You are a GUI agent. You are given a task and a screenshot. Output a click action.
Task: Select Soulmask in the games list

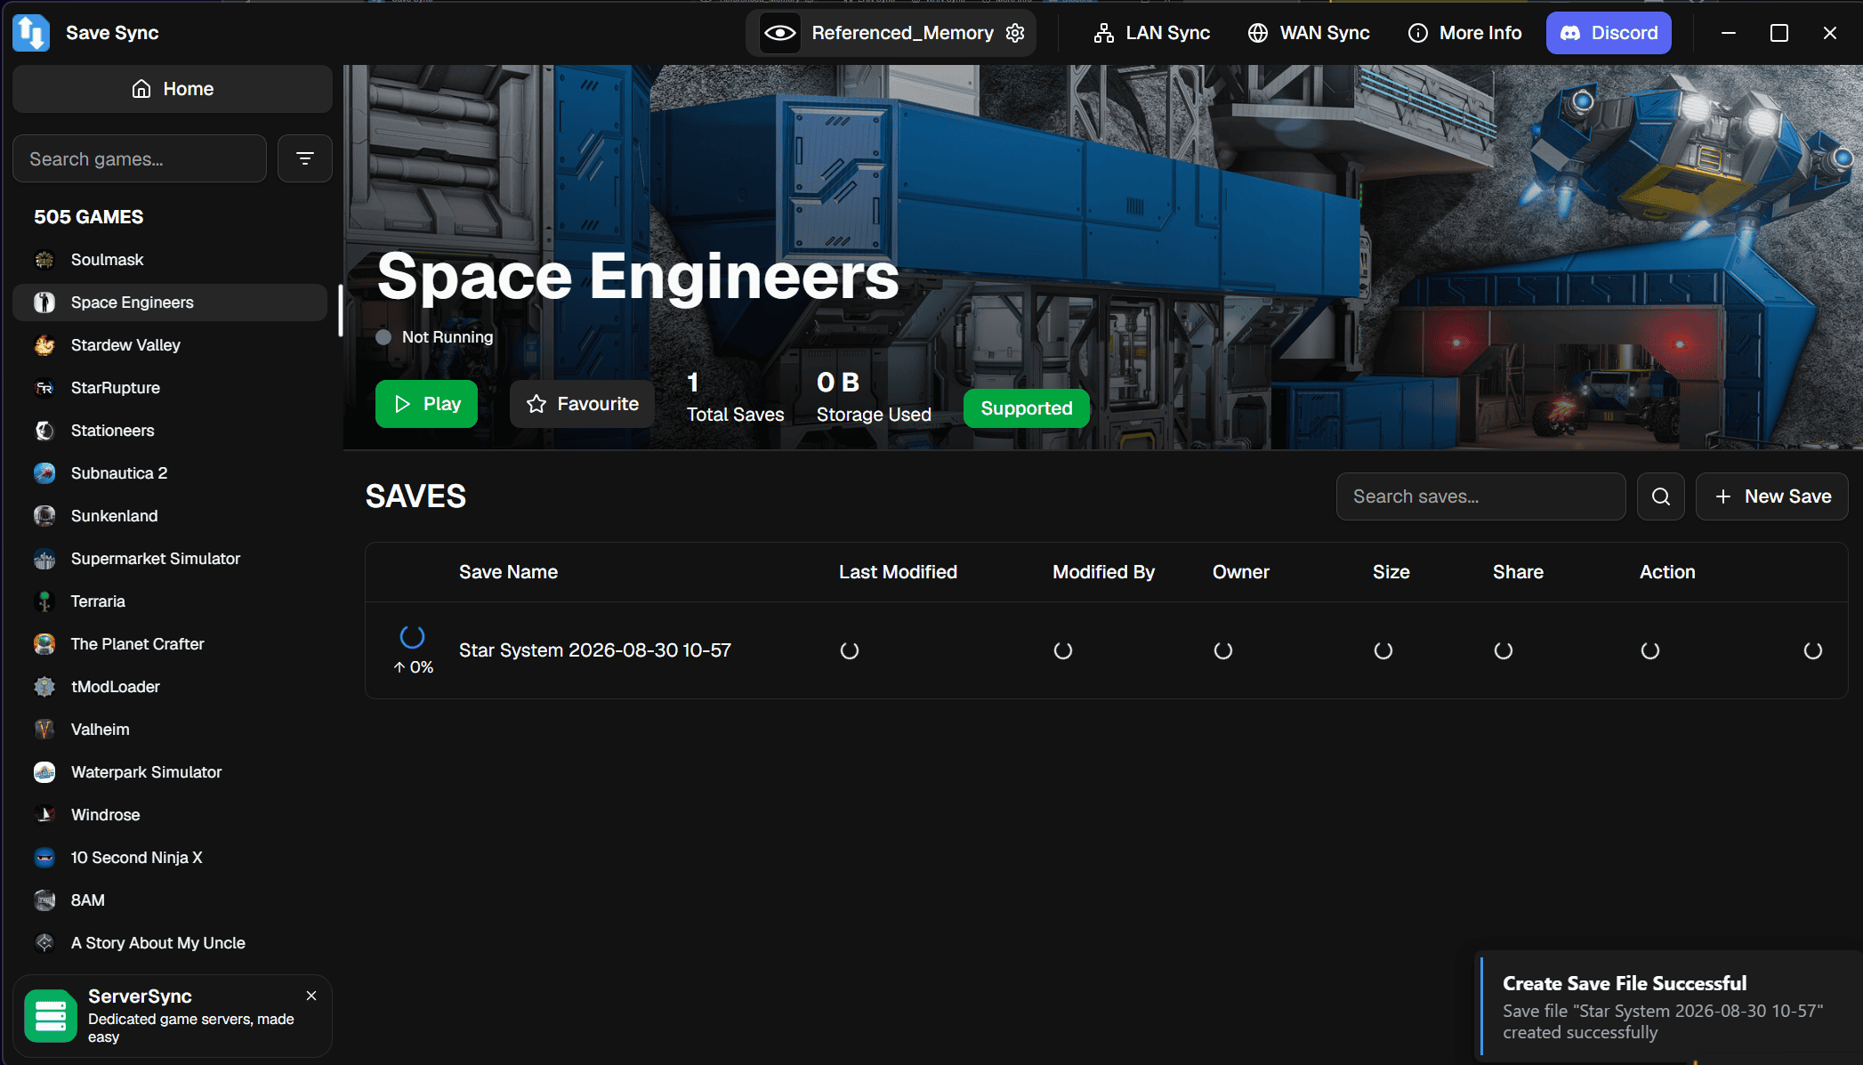point(170,260)
